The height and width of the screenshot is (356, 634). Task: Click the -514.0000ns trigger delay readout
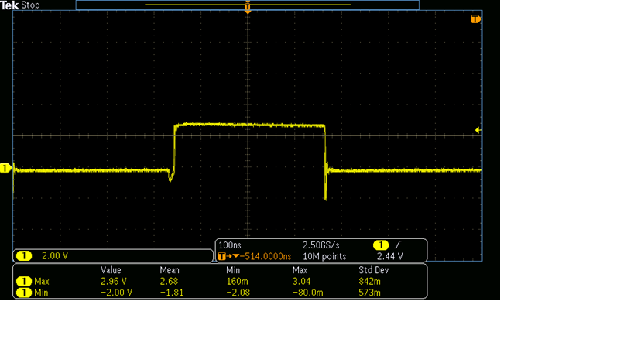266,257
